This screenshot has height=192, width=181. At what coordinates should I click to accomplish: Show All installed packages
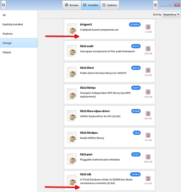coord(19,15)
